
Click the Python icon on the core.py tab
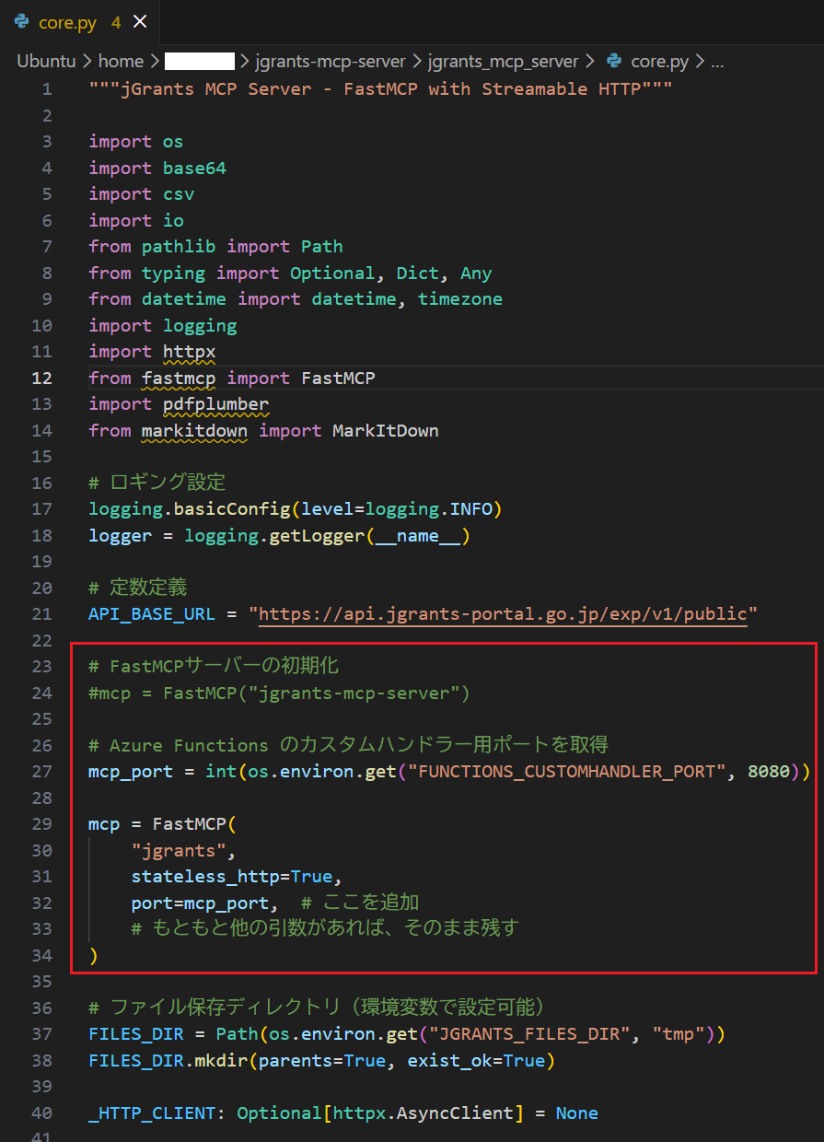click(19, 20)
